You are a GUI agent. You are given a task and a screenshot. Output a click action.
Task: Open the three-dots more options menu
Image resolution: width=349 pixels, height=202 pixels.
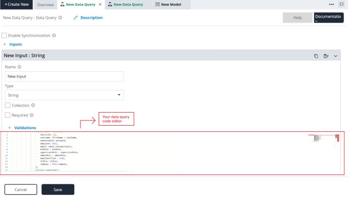[332, 4]
